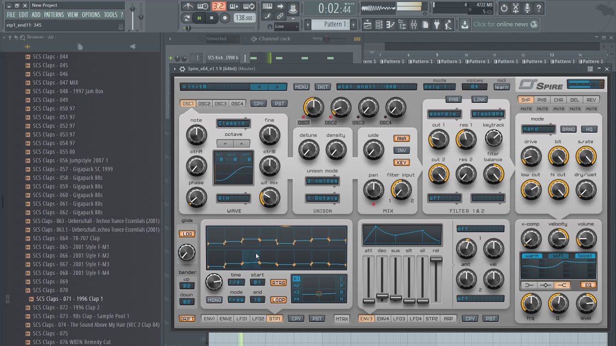Switch pattern/song mode button
The height and width of the screenshot is (346, 616).
(187, 18)
